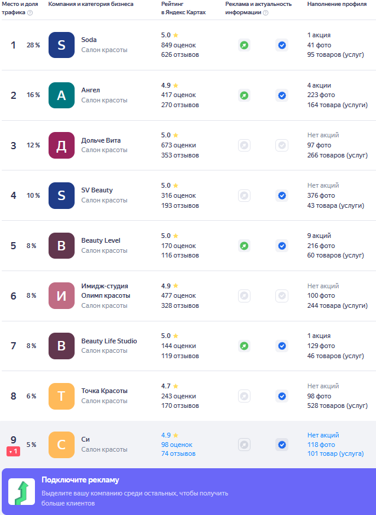Image resolution: width=376 pixels, height=515 pixels.
Task: Click the '223 фото' text for Ангел
Action: [x=321, y=95]
